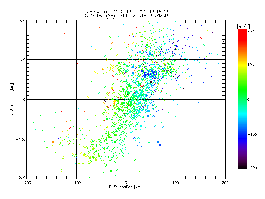Click the x-axis tick label '200'
This screenshot has width=265, height=199.
click(x=225, y=183)
